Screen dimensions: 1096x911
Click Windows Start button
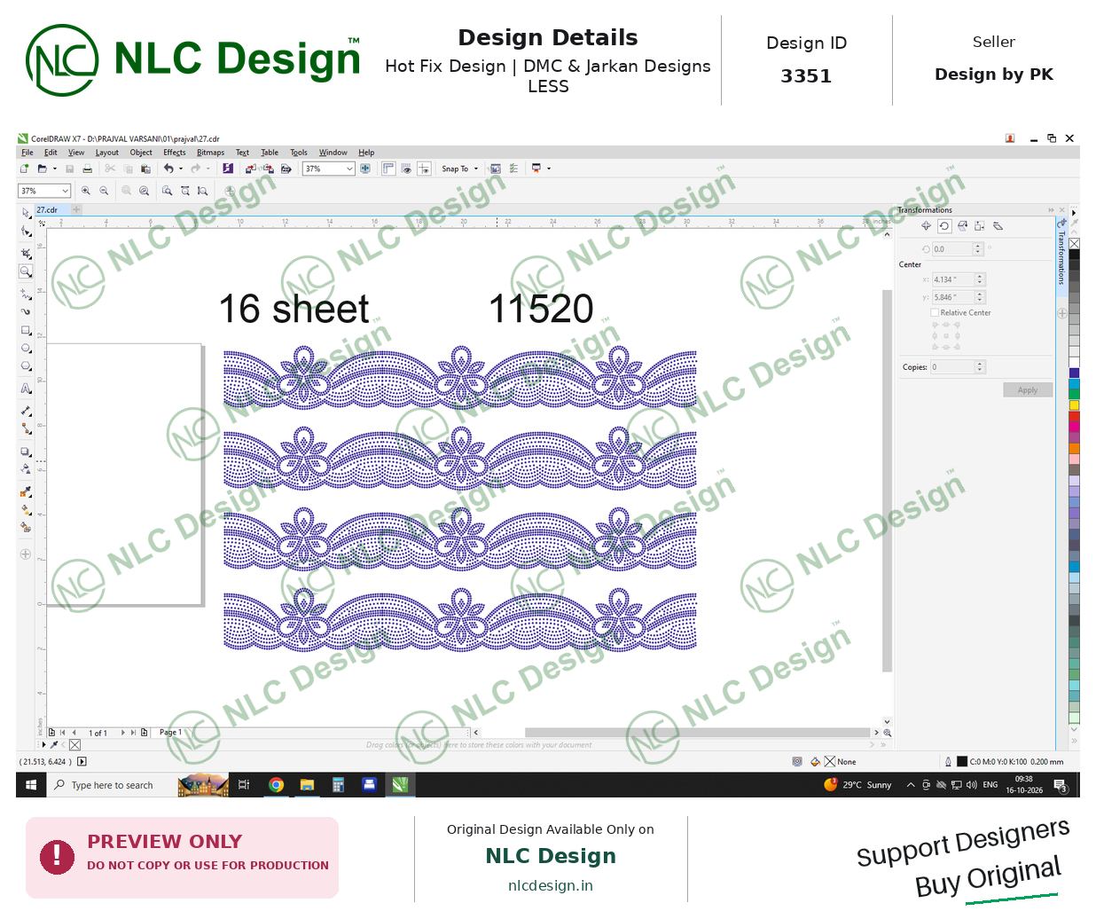[30, 785]
